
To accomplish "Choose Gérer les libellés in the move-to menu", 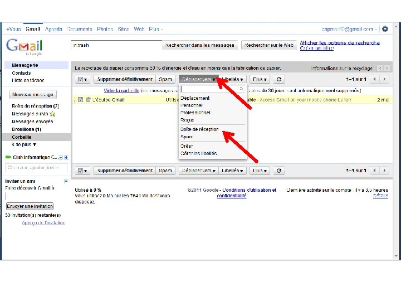I will tap(198, 153).
